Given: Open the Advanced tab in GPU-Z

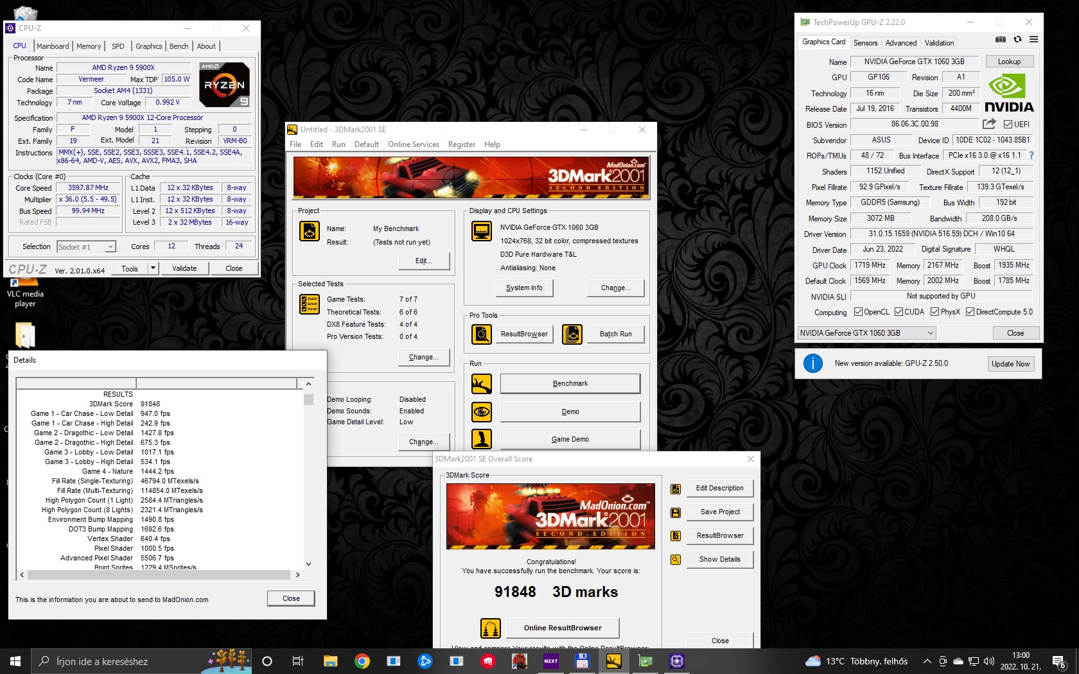Looking at the screenshot, I should click(x=901, y=43).
